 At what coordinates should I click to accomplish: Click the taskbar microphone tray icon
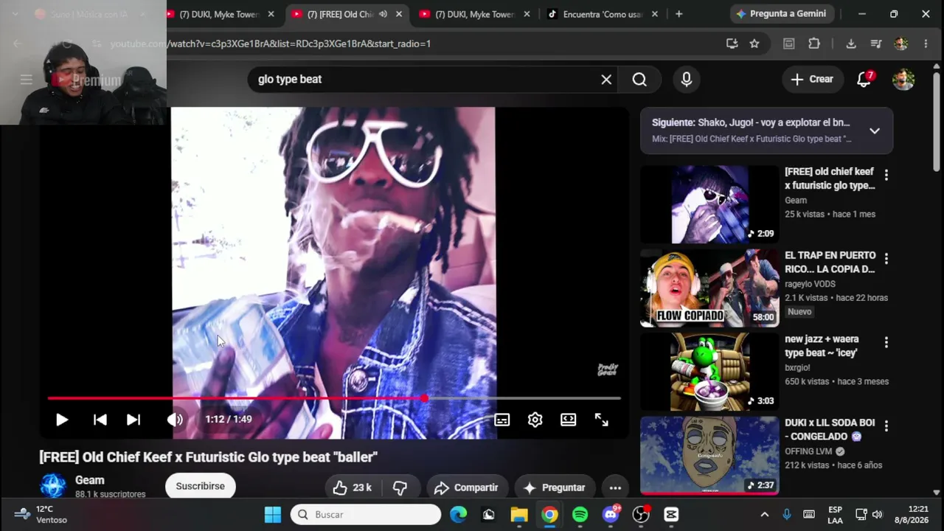[x=786, y=515]
